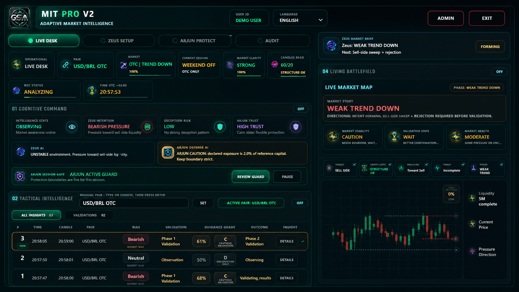Click the USD/BRL OTC pair link icon
Viewport: 519px width, 292px height.
pyautogui.click(x=65, y=65)
